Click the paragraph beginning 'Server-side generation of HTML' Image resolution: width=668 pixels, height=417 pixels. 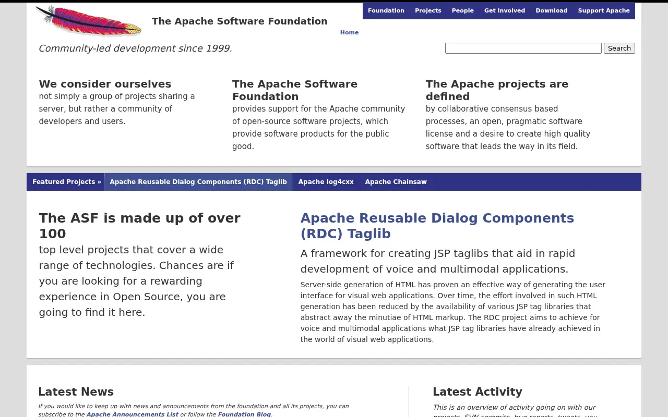[453, 312]
